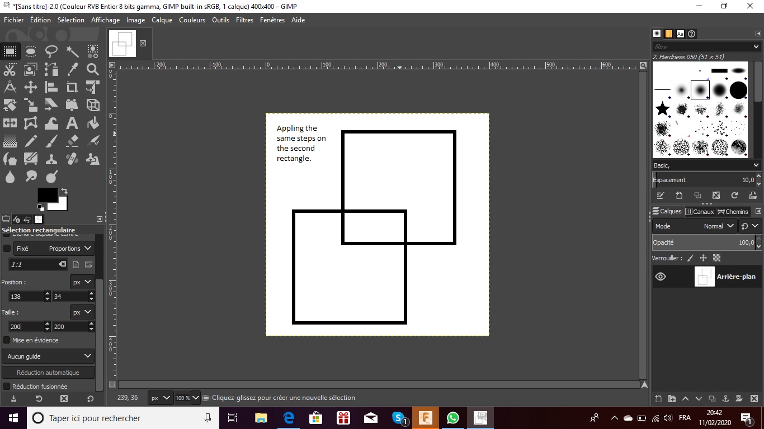The height and width of the screenshot is (429, 764).
Task: Open the Position unit px dropdown
Action: tap(82, 282)
